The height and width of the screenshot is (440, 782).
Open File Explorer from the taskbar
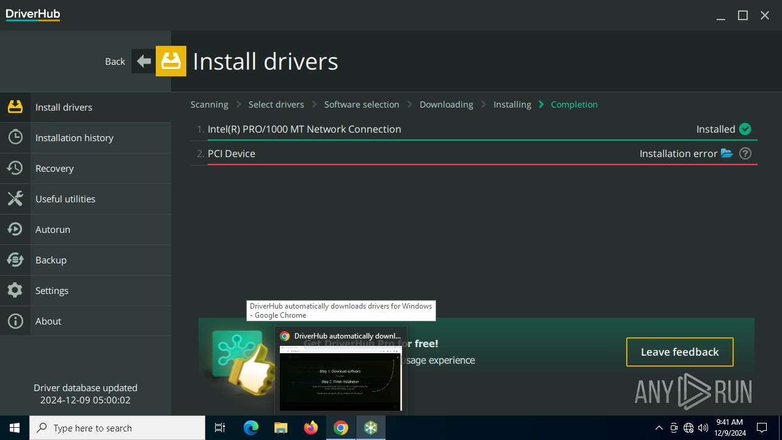click(281, 428)
